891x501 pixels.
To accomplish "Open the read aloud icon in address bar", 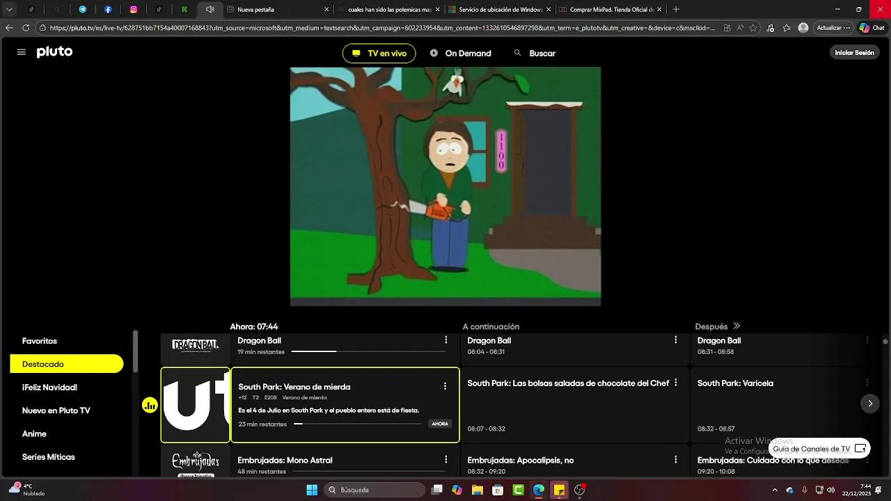I will [x=740, y=28].
